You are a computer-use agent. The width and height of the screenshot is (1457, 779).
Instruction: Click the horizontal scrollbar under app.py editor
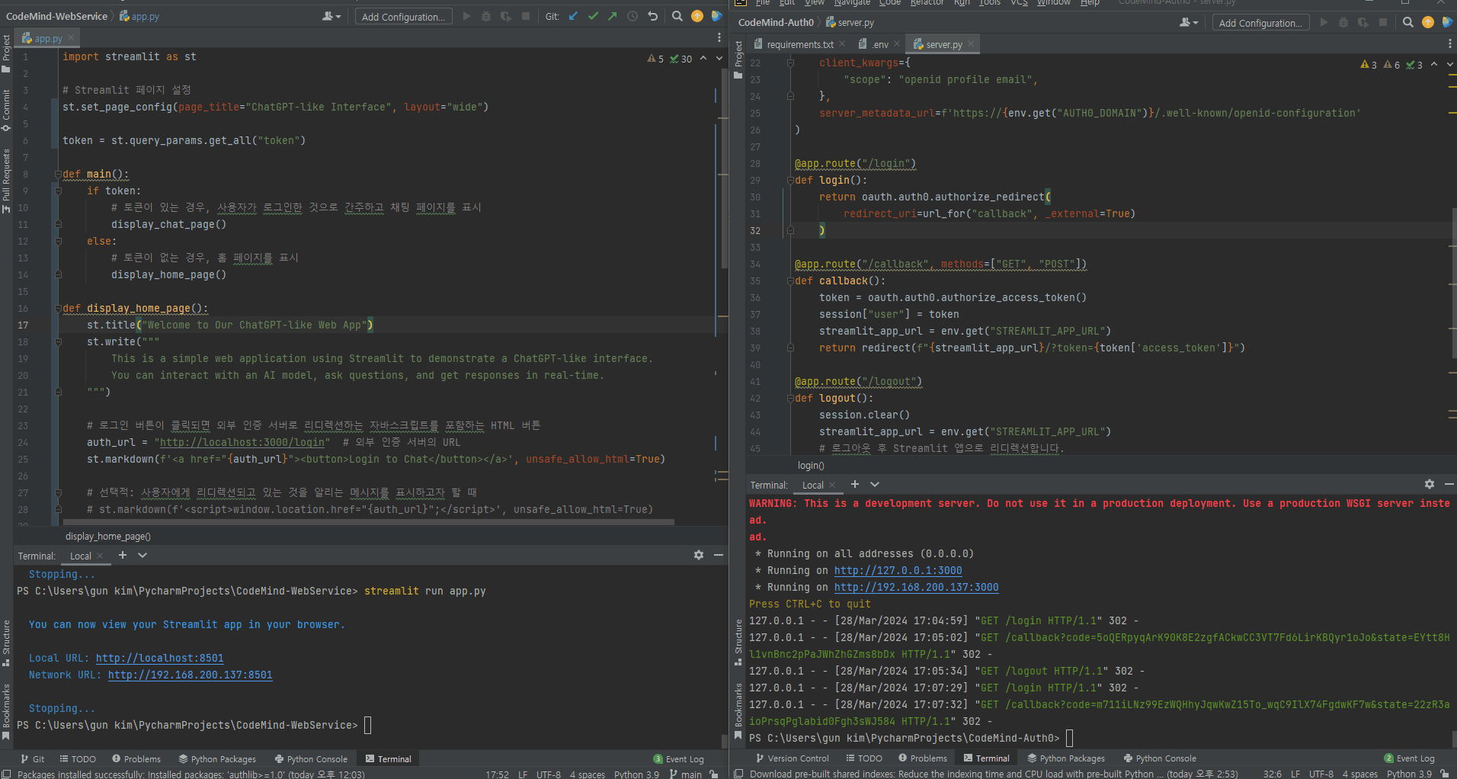pos(368,523)
